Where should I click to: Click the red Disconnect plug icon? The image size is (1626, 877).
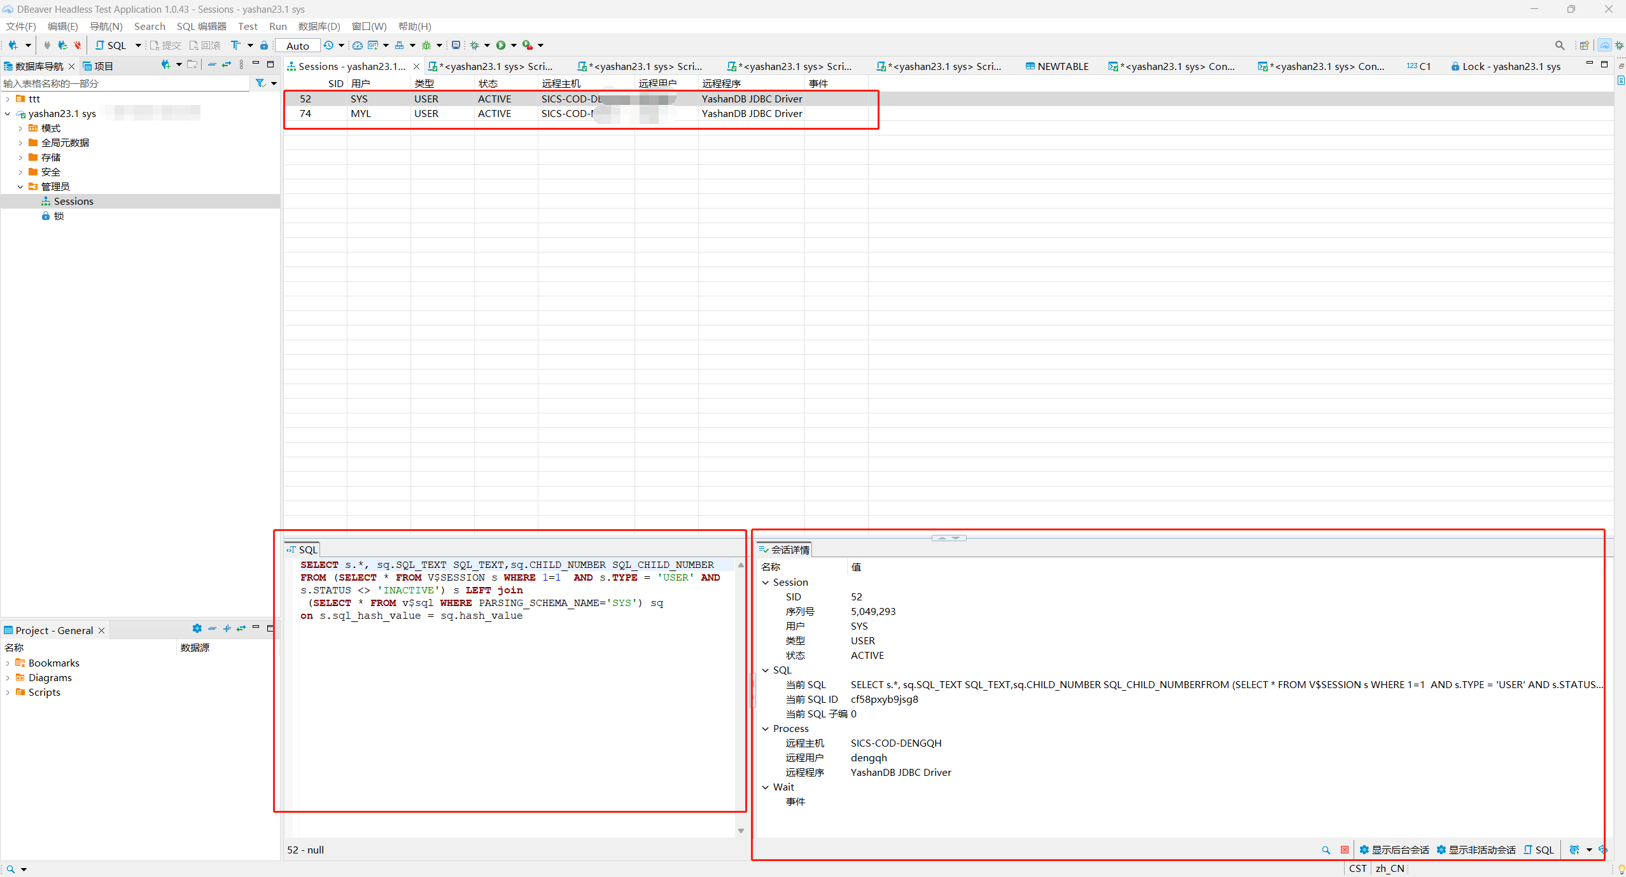pos(78,45)
